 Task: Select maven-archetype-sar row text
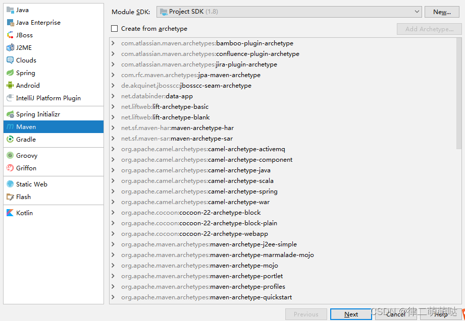177,138
